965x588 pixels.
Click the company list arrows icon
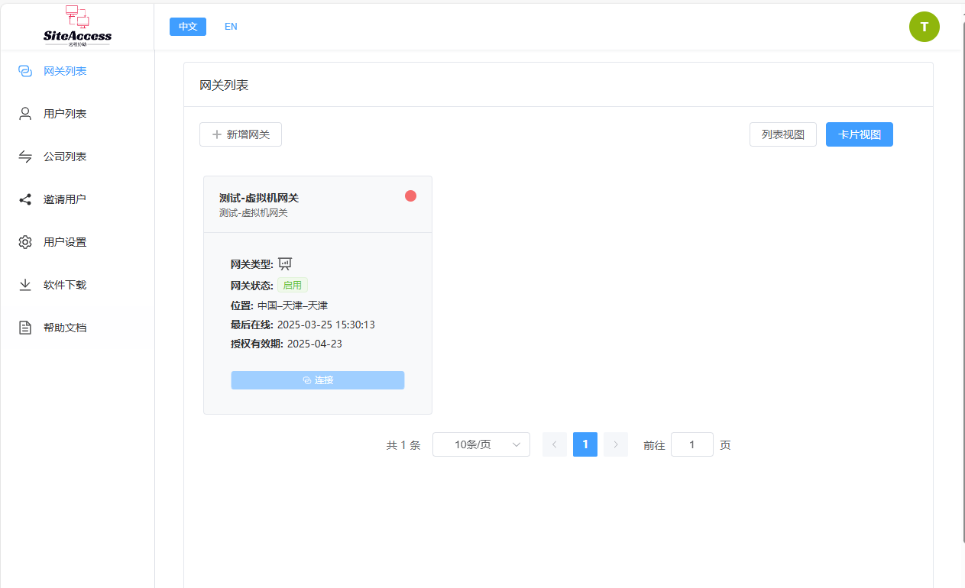pos(25,157)
